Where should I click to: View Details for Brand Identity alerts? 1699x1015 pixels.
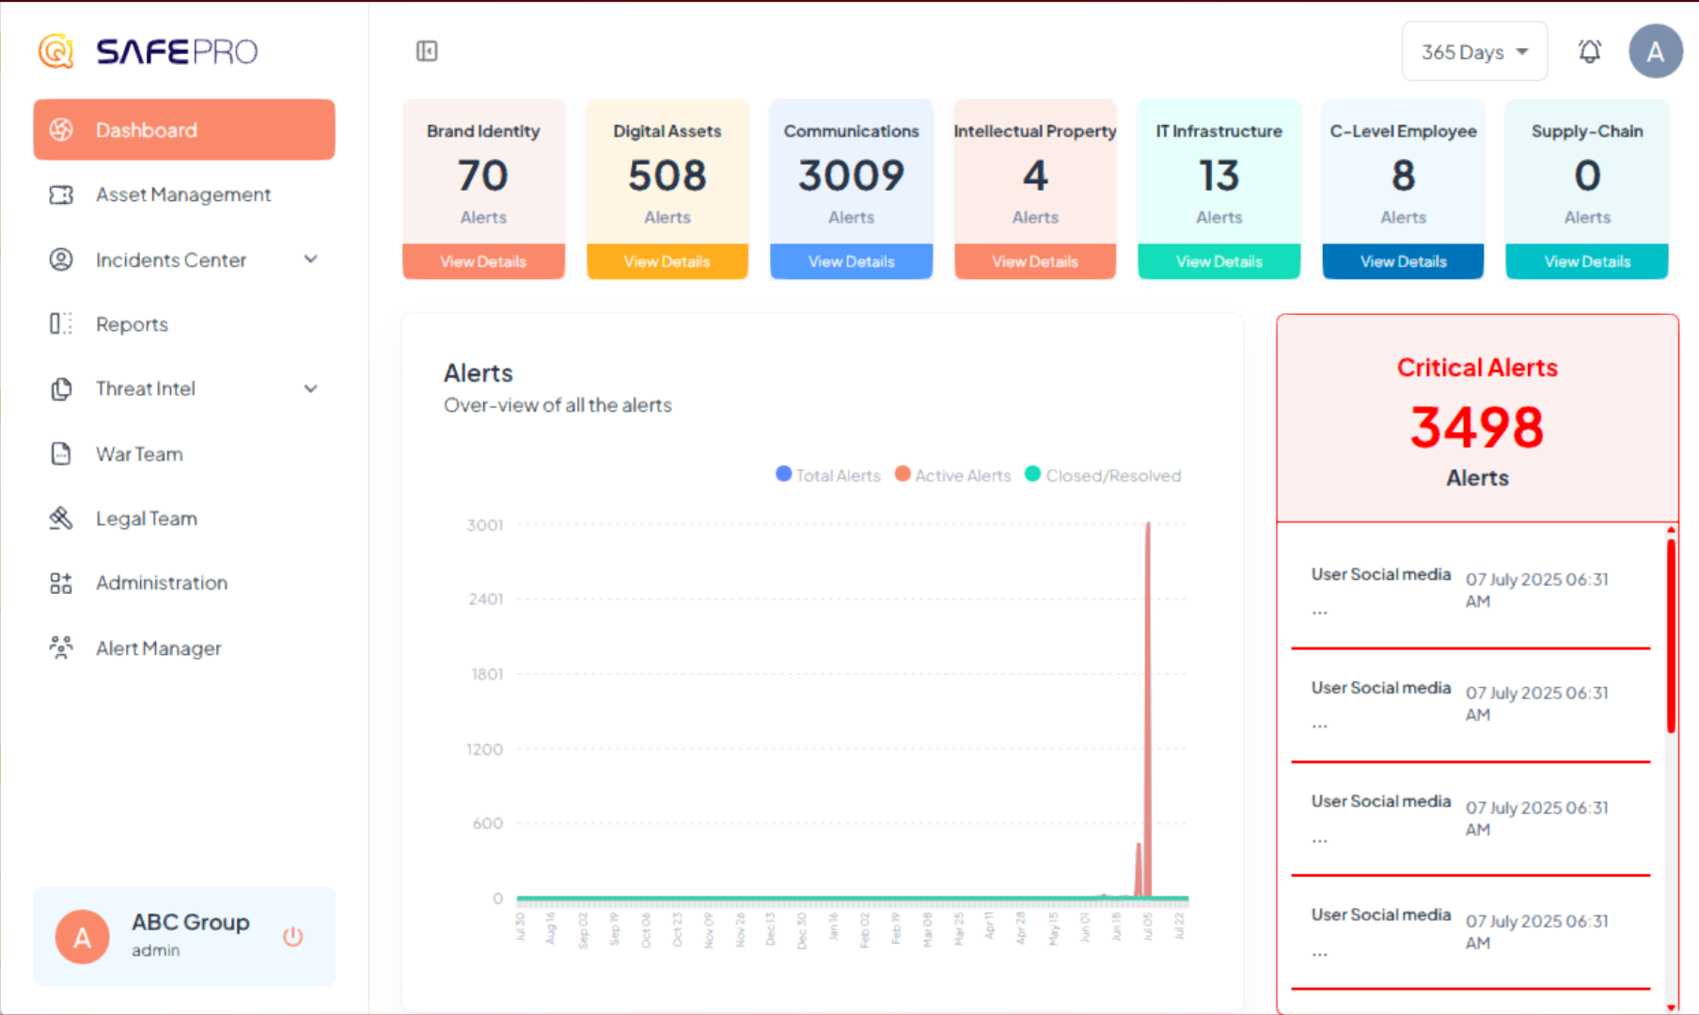point(483,261)
